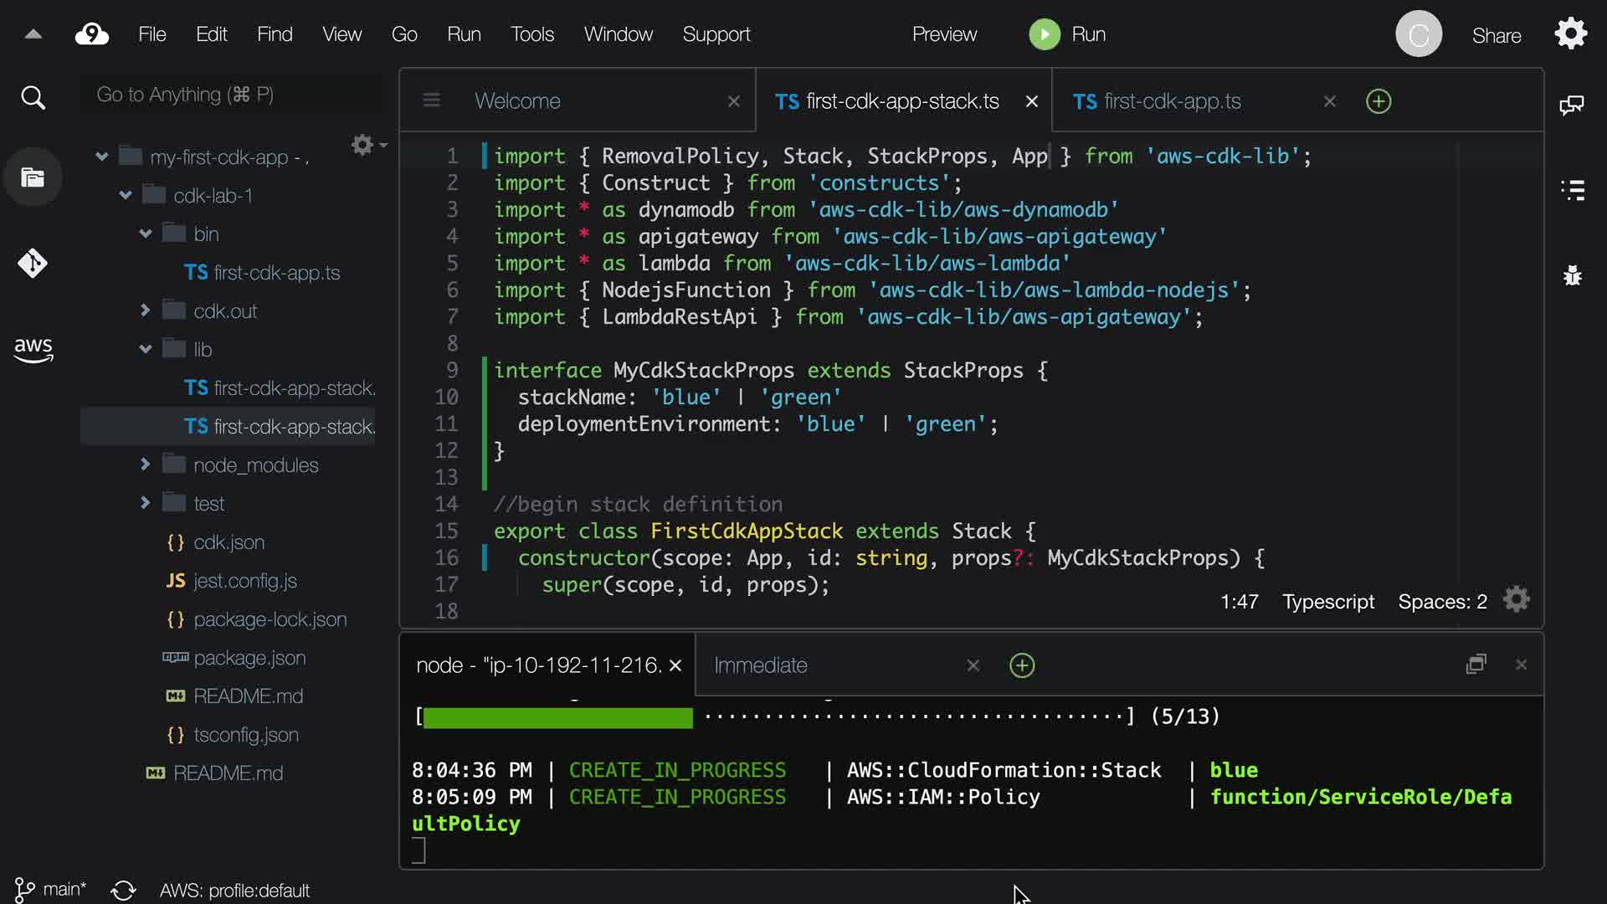Image resolution: width=1607 pixels, height=904 pixels.
Task: Open a new editor tab with plus icon
Action: click(1378, 101)
